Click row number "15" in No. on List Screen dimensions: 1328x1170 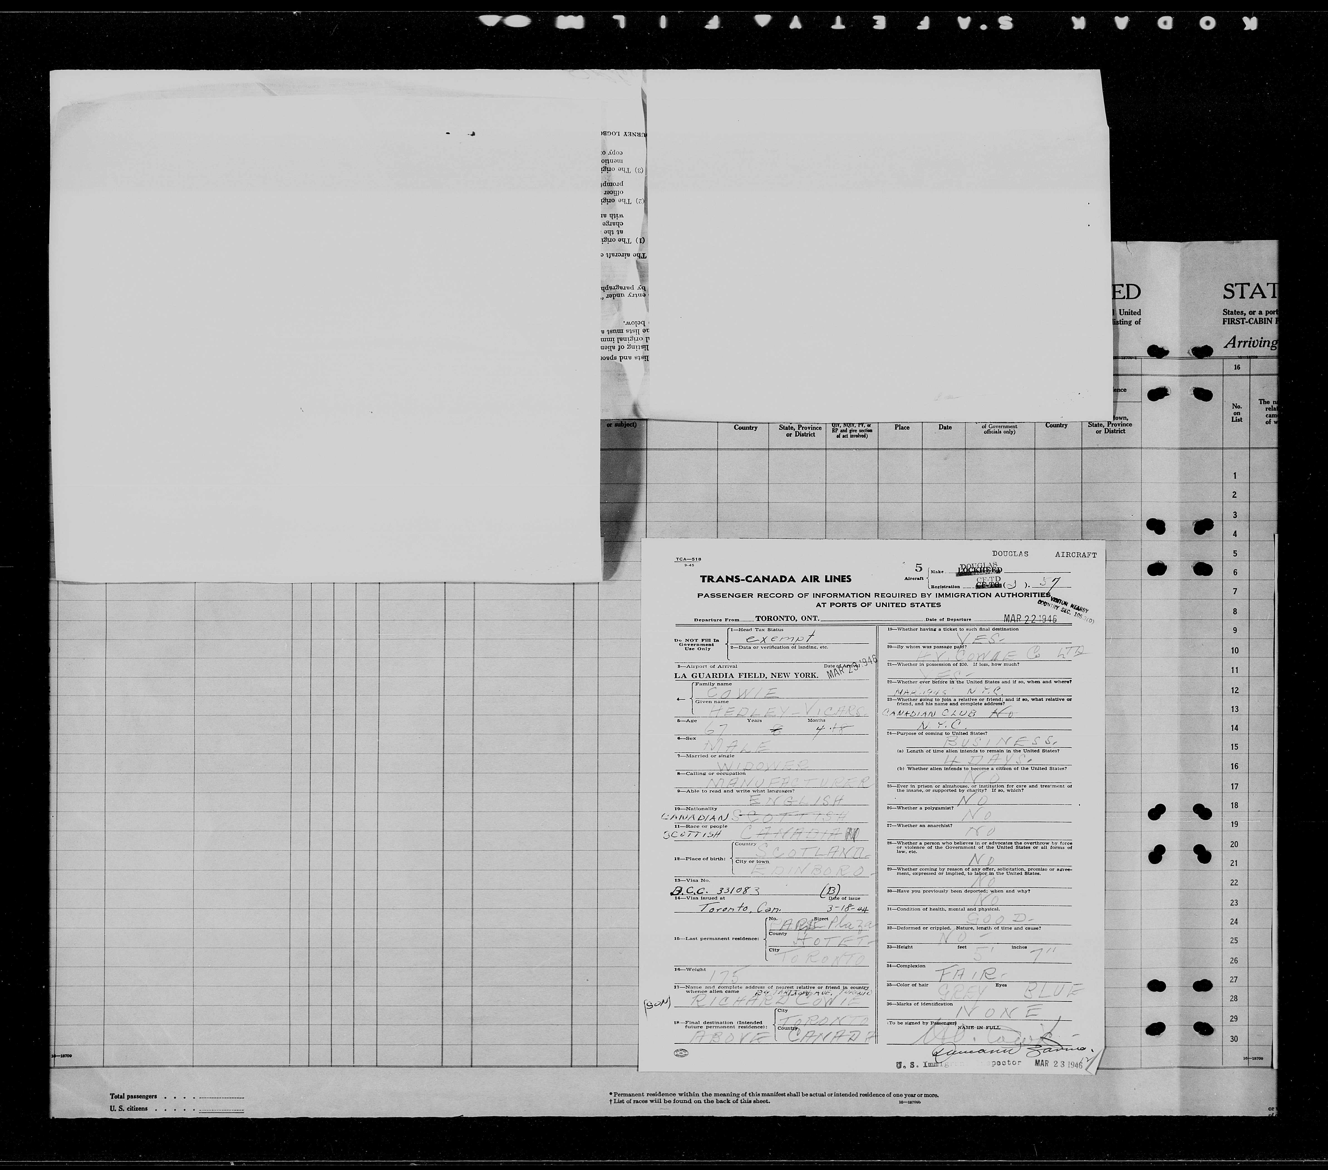coord(1235,747)
